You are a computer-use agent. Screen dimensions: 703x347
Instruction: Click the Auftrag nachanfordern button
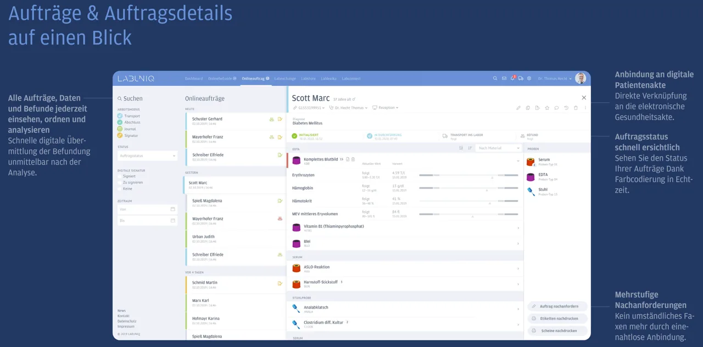point(557,306)
